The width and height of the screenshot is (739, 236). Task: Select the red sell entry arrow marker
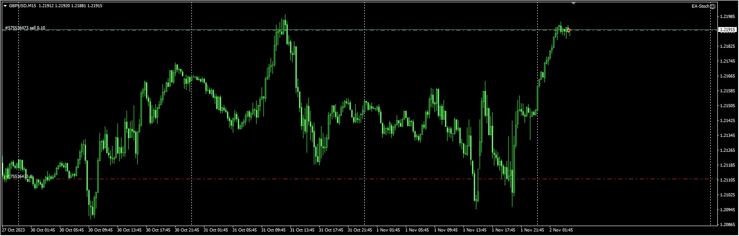pos(569,30)
